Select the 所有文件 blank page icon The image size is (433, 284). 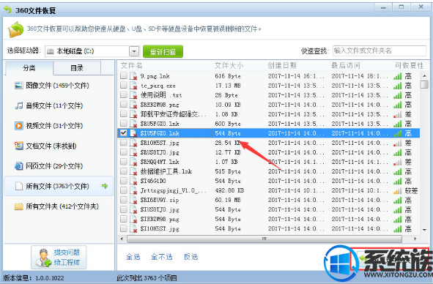coord(18,187)
